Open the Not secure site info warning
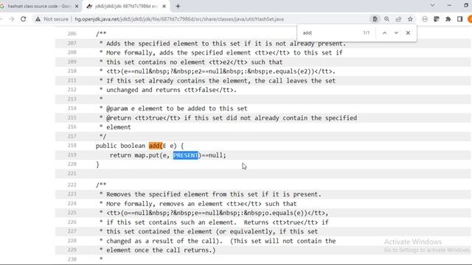This screenshot has height=265, width=472. pyautogui.click(x=52, y=19)
